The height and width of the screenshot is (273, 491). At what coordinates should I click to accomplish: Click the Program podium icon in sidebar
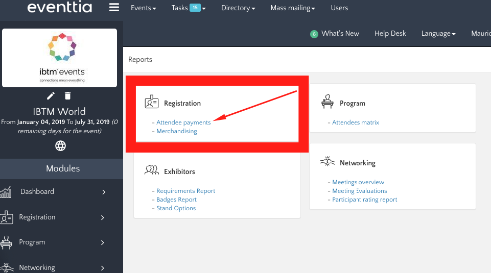(7, 242)
